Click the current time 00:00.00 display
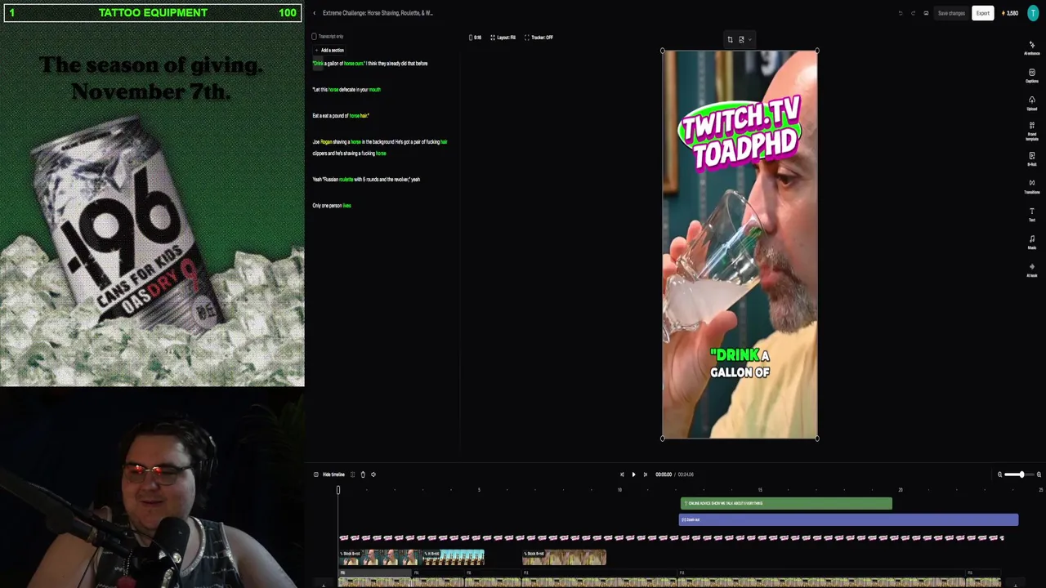 pyautogui.click(x=664, y=474)
